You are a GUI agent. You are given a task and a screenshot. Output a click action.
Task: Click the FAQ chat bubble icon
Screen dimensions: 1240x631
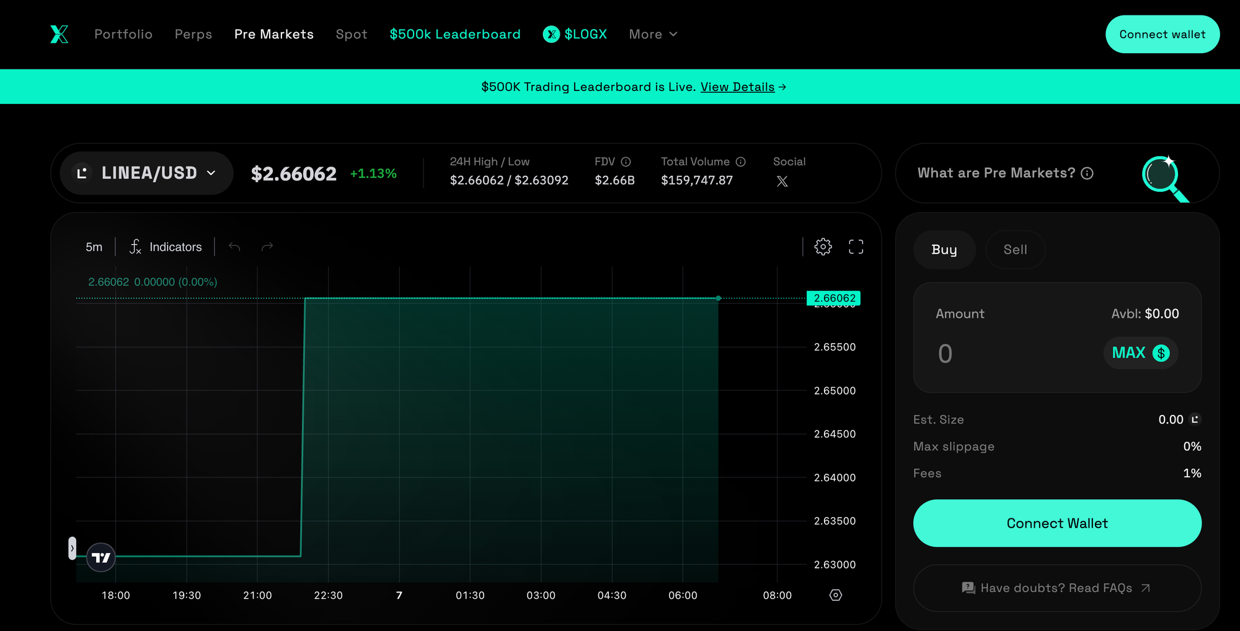(968, 588)
